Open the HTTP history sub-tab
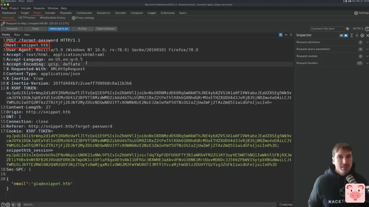The image size is (369, 207). [27, 18]
